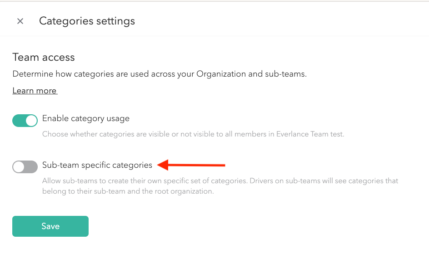This screenshot has height=273, width=429.
Task: Click the white knob on green toggle
Action: pyautogui.click(x=31, y=121)
